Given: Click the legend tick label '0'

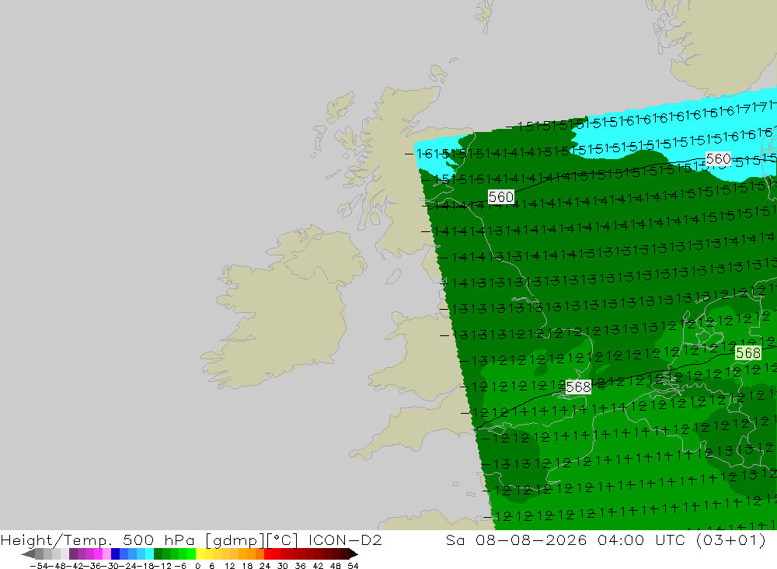Looking at the screenshot, I should pos(197,566).
